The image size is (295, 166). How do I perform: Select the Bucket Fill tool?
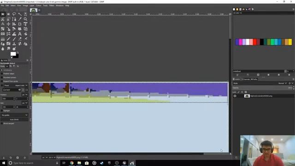point(25,34)
